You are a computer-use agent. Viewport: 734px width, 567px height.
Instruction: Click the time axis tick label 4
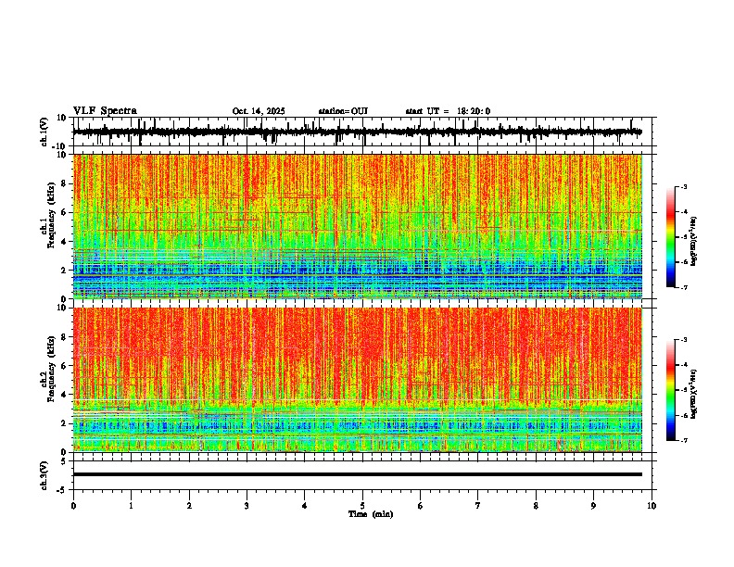305,506
